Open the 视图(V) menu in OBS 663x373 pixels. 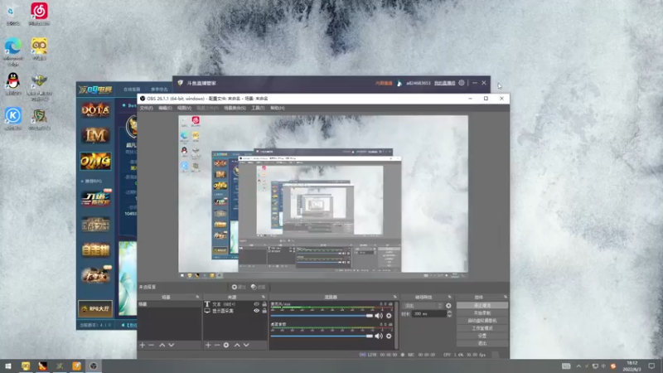(184, 108)
